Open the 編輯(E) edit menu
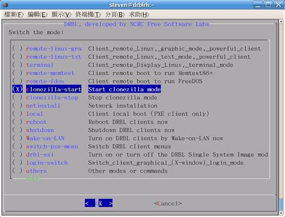This screenshot has height=217, width=285. click(x=37, y=14)
